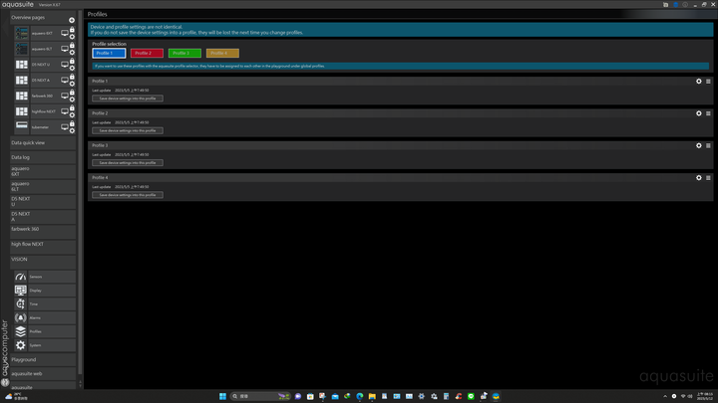
Task: Toggle lock icon on D5 NEXT A page
Action: 72,77
